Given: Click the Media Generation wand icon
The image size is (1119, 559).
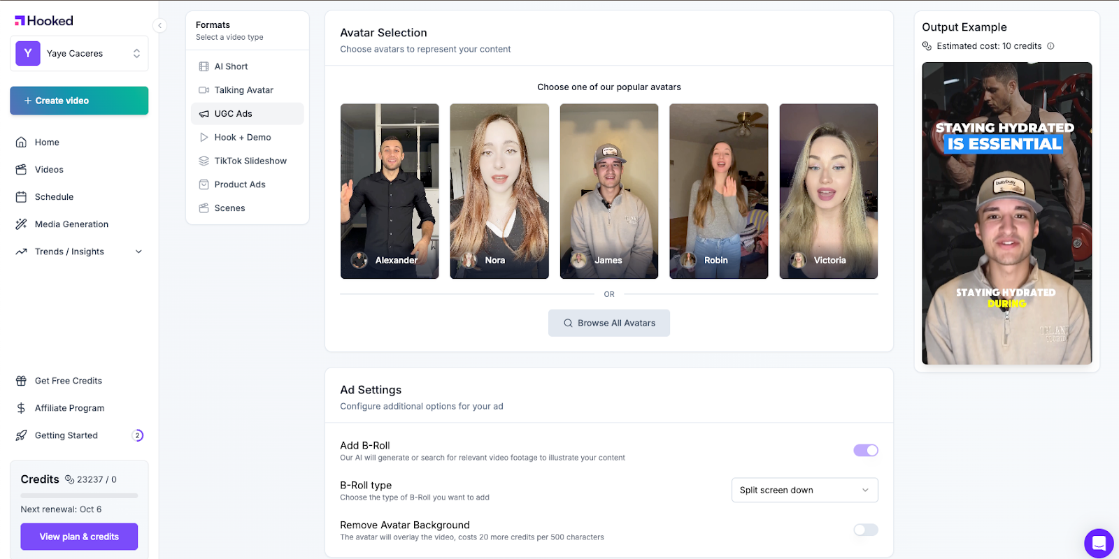Looking at the screenshot, I should [x=21, y=224].
